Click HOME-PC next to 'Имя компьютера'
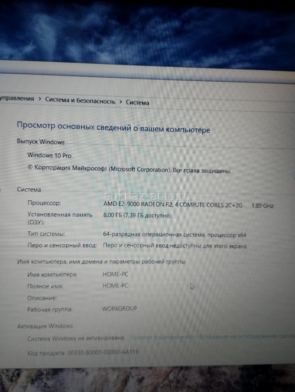This screenshot has width=295, height=392. [115, 274]
